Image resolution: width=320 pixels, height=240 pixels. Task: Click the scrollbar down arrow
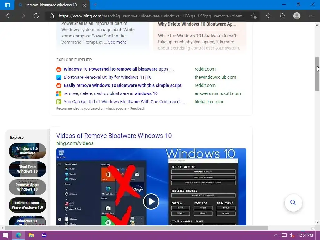pos(317,222)
